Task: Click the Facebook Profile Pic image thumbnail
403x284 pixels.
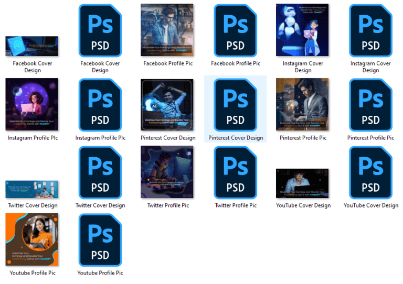Action: (167, 30)
